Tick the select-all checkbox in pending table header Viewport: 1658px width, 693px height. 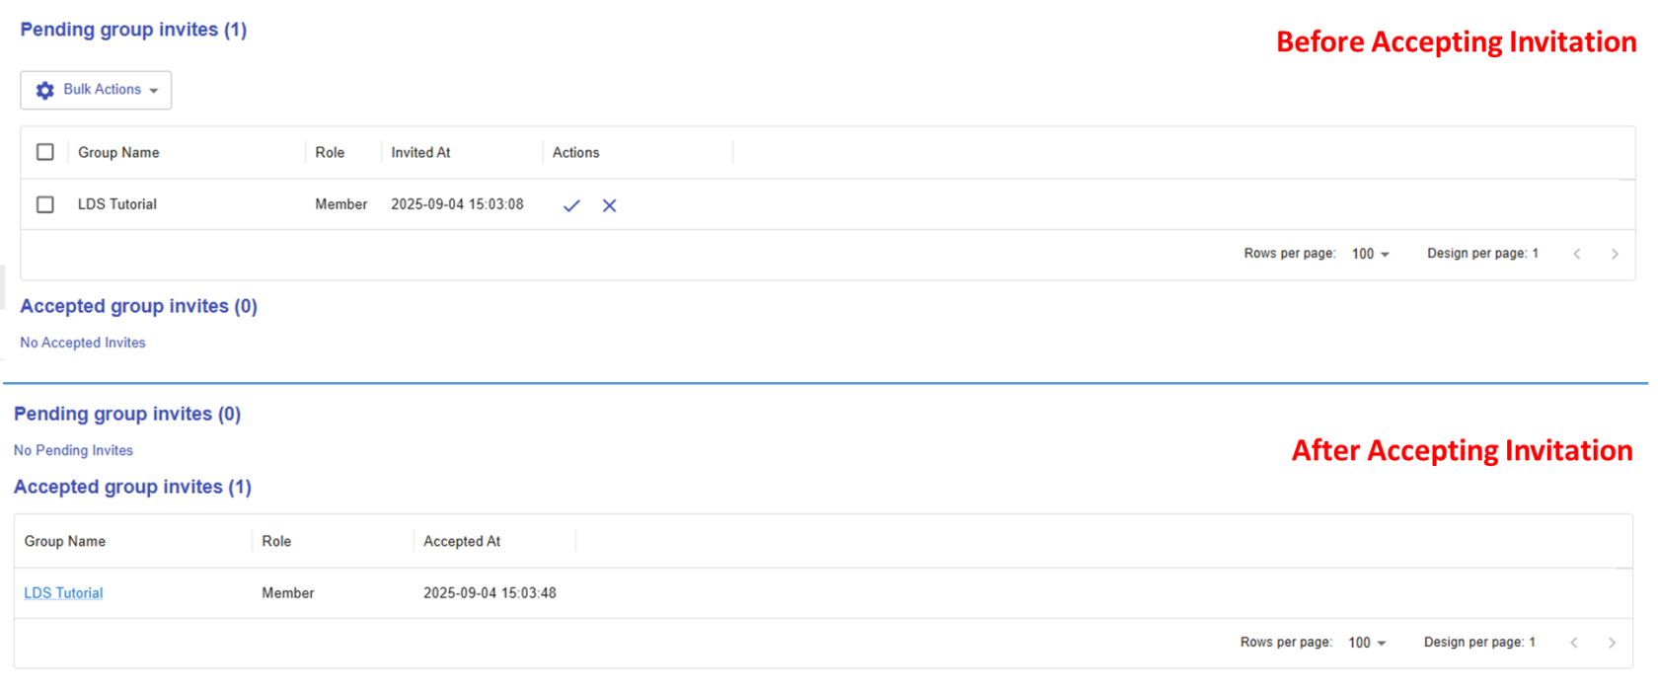[x=45, y=152]
